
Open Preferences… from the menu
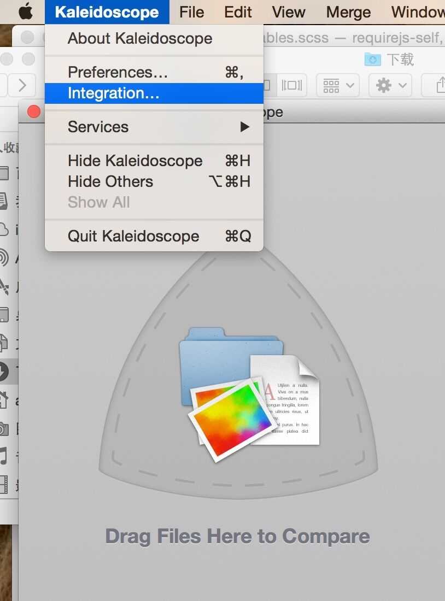pyautogui.click(x=154, y=73)
